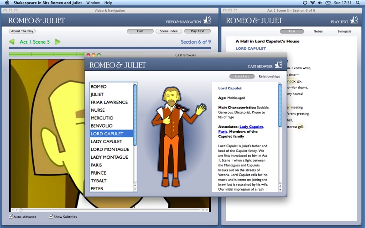Click the menu bar clock Sun 17:31
Viewport: 365px width, 228px height.
tap(343, 3)
